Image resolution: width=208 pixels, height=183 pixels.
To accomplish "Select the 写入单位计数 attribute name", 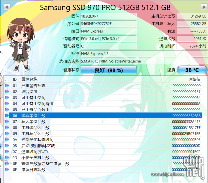I will (x=33, y=121).
